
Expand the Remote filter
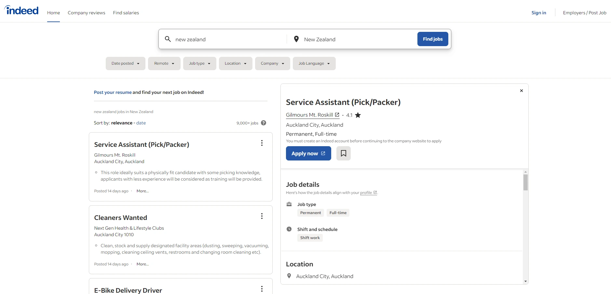164,63
